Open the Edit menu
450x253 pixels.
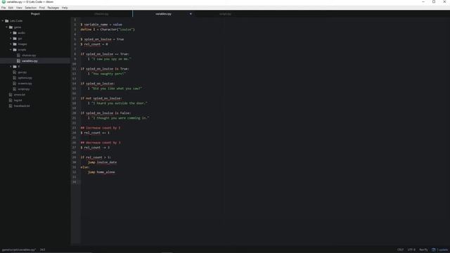[x=11, y=8]
